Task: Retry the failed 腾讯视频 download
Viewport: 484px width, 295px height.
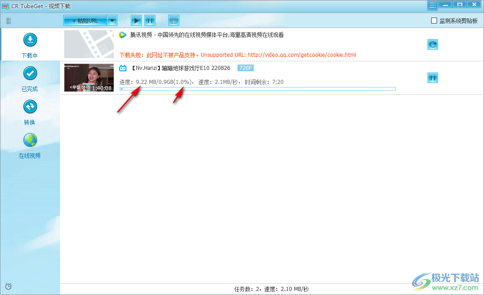Action: (x=433, y=44)
